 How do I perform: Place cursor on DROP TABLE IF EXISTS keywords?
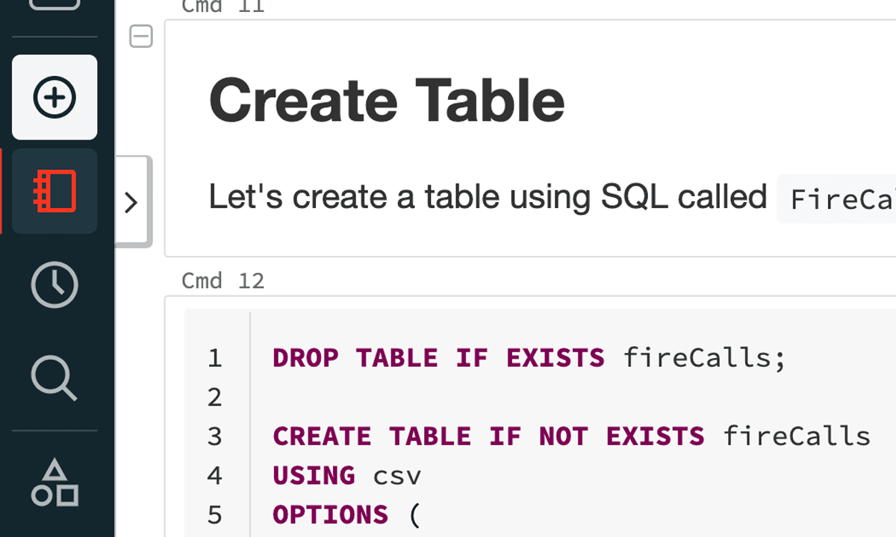coord(438,357)
